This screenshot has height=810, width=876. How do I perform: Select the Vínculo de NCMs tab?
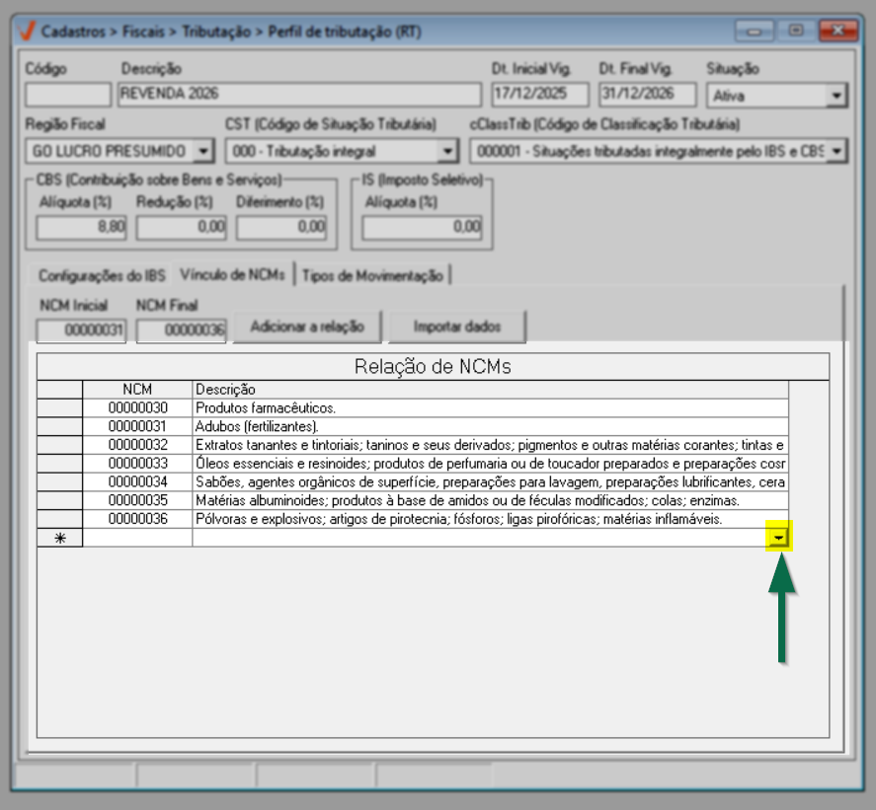coord(234,274)
